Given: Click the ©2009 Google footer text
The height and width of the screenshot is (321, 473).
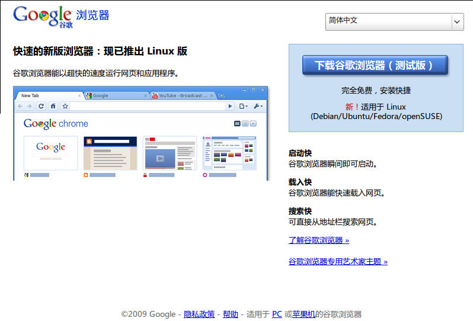Looking at the screenshot, I should pyautogui.click(x=148, y=314).
